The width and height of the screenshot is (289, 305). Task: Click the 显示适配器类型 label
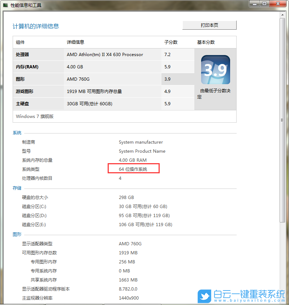37,243
